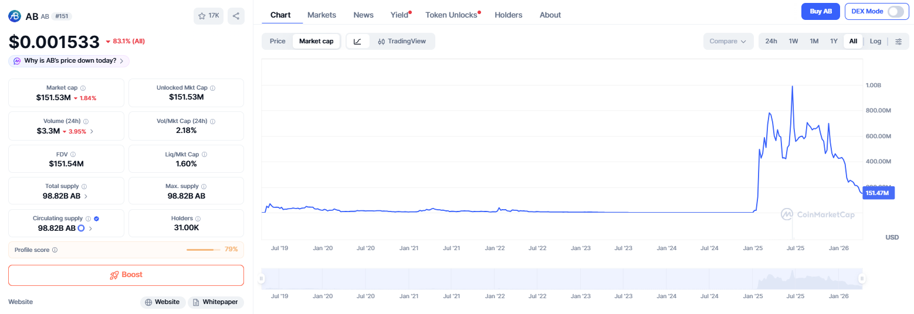914x314 pixels.
Task: Open the Whitepaper link
Action: [215, 302]
